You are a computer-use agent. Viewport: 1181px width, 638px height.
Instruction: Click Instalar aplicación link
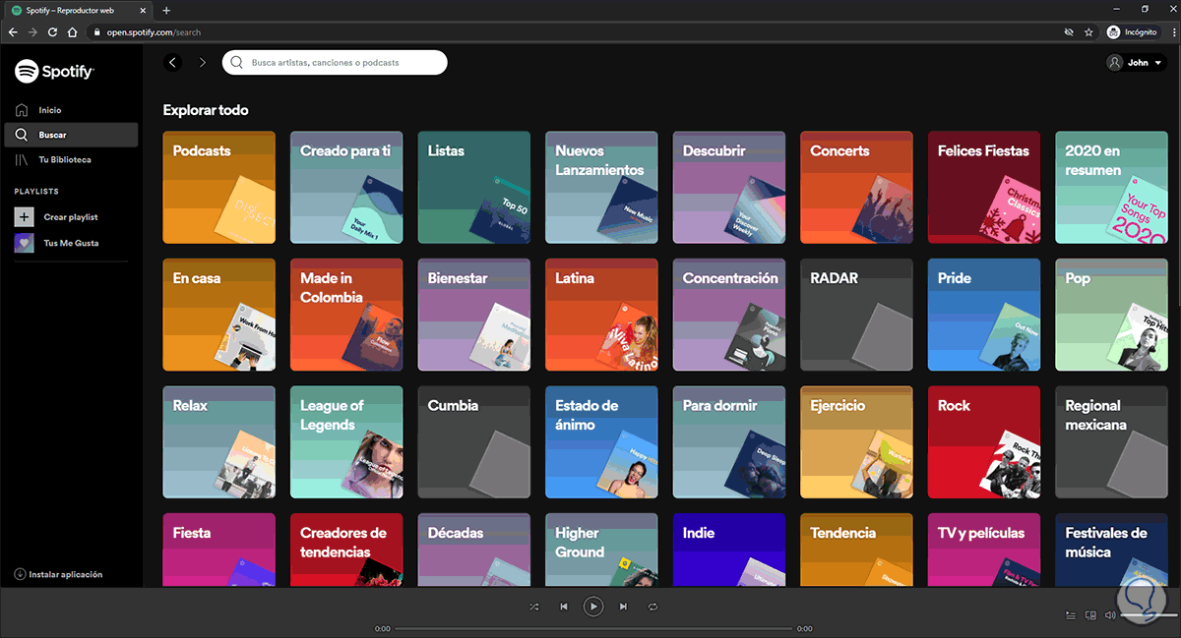[x=59, y=574]
